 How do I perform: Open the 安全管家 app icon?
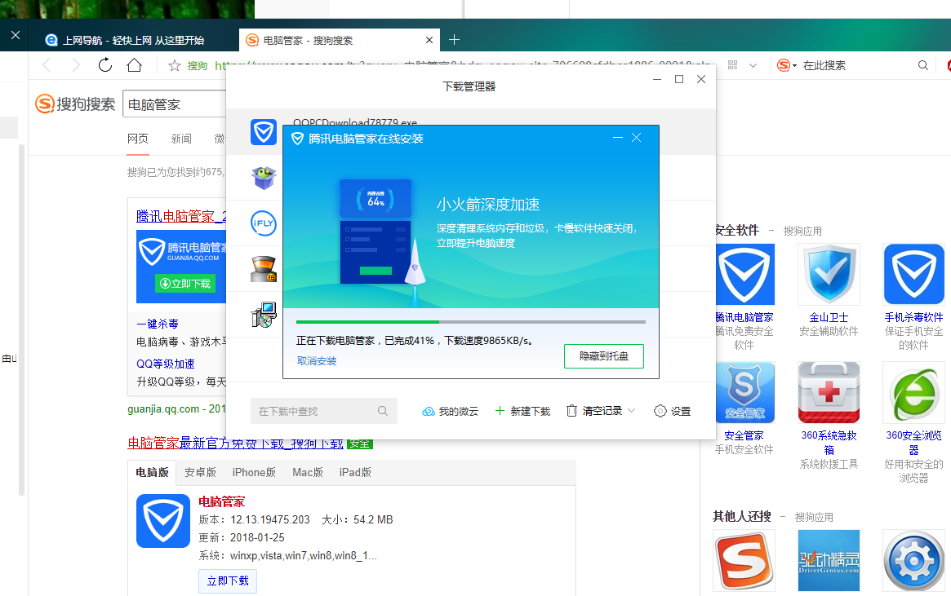point(744,392)
